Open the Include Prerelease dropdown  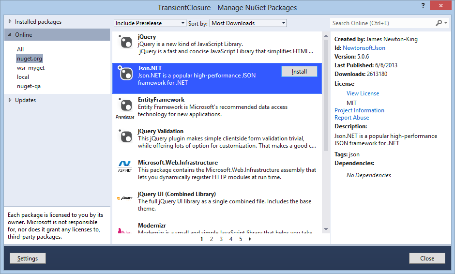150,23
